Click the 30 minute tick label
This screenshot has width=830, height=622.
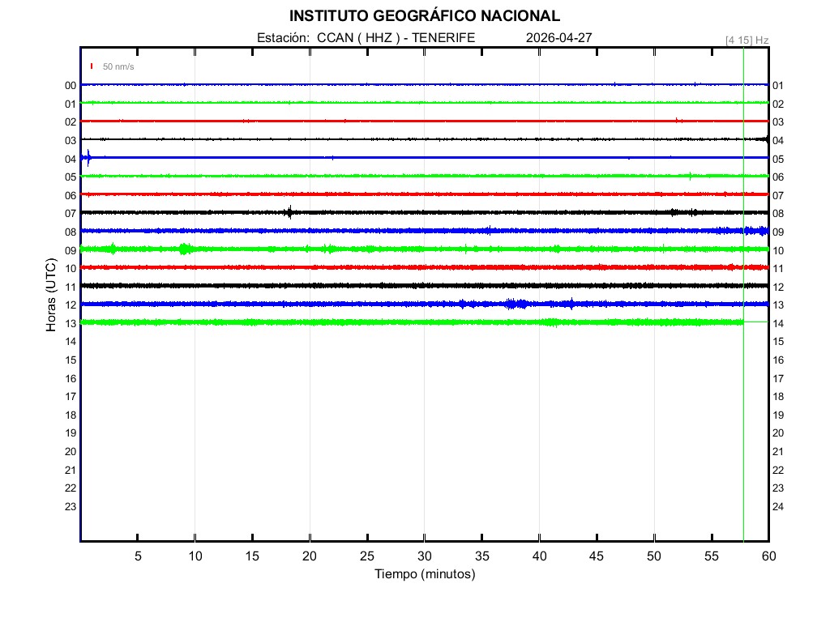click(424, 556)
